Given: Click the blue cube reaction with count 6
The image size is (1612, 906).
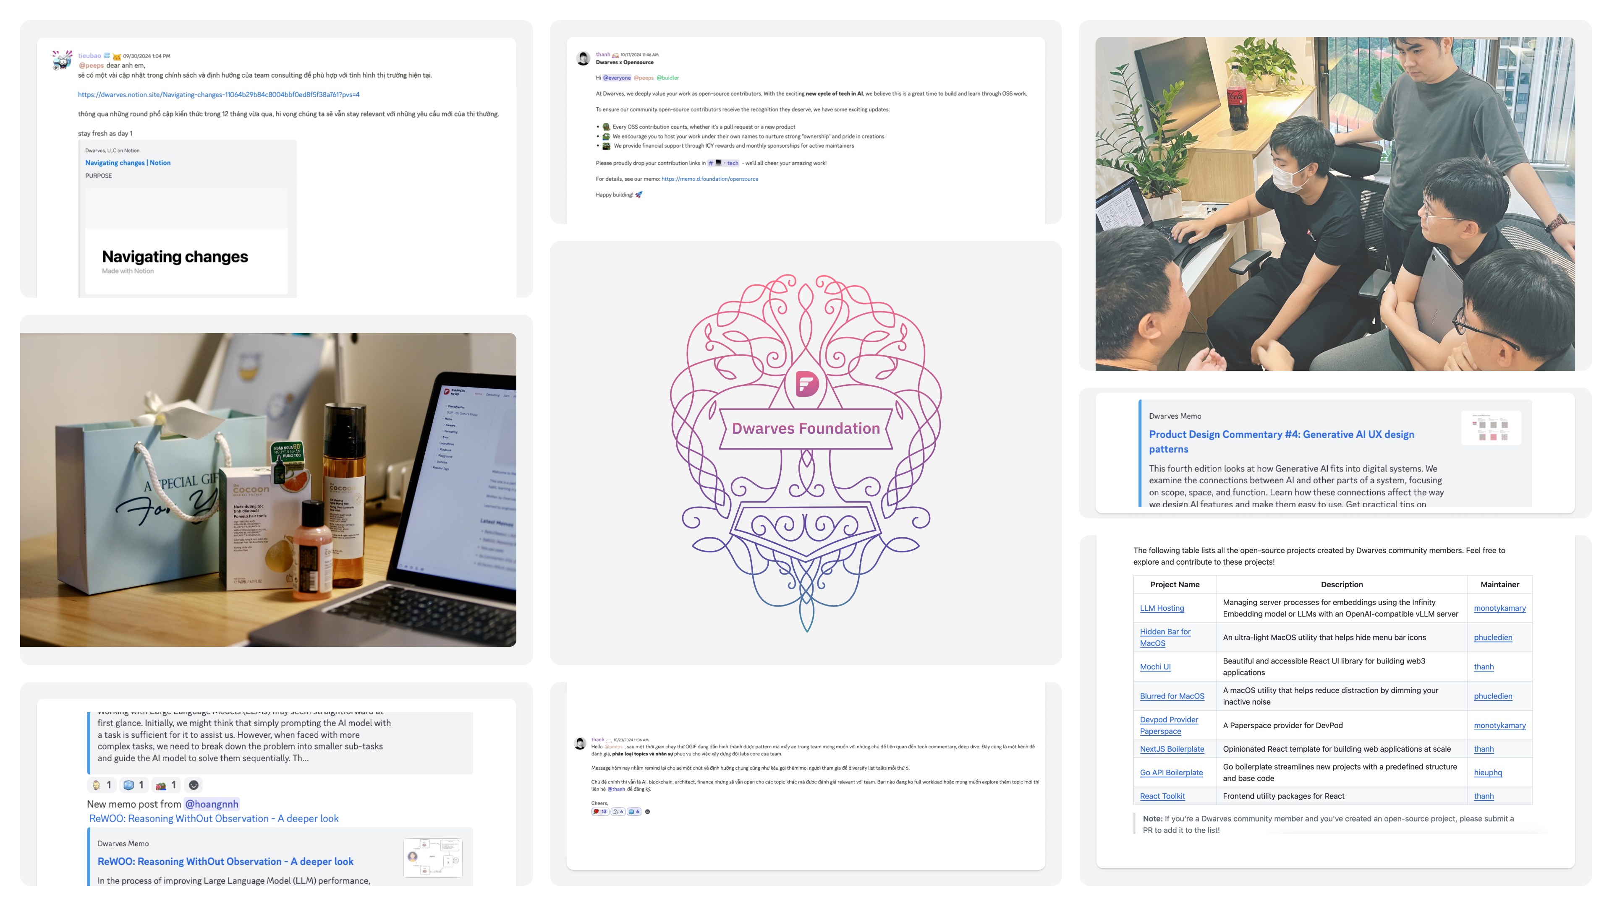Looking at the screenshot, I should pos(634,812).
